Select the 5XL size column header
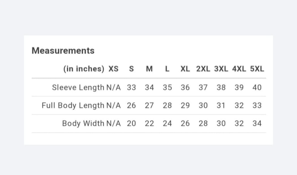Screen dimensions: 297x175 click(257, 69)
